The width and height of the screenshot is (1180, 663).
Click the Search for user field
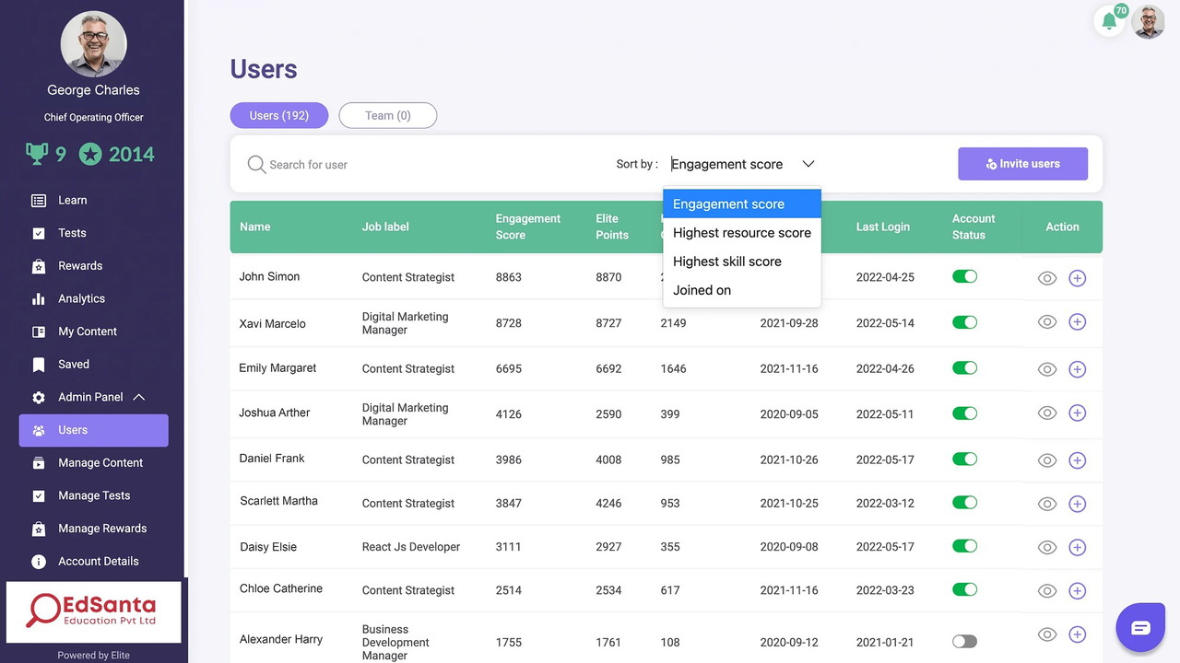(369, 165)
